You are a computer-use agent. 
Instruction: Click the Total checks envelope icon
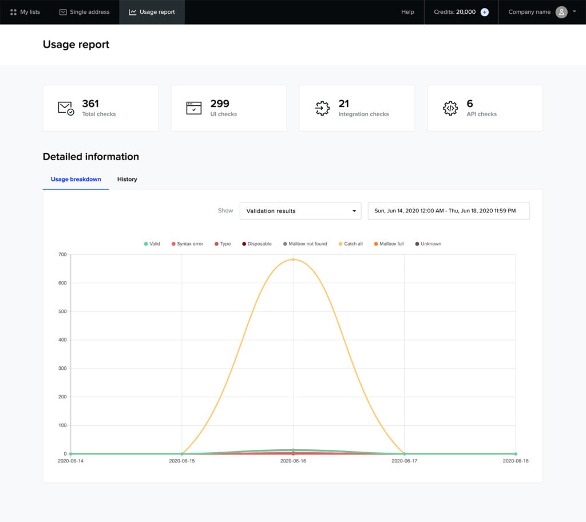(x=66, y=108)
